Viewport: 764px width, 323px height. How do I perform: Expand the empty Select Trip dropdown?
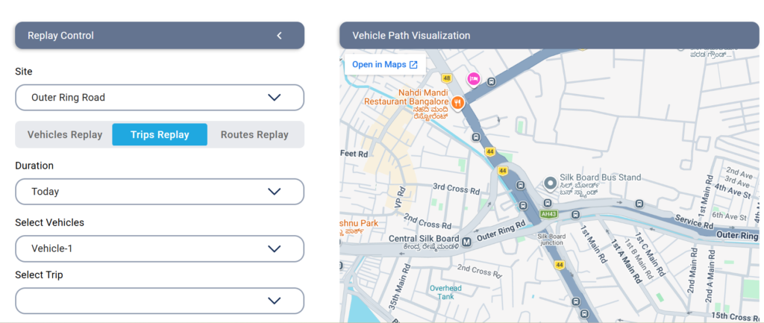click(x=160, y=301)
